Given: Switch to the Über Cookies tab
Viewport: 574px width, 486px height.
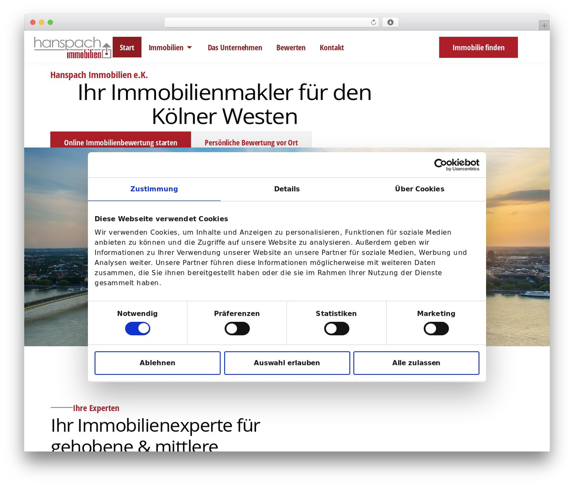Looking at the screenshot, I should (x=420, y=189).
